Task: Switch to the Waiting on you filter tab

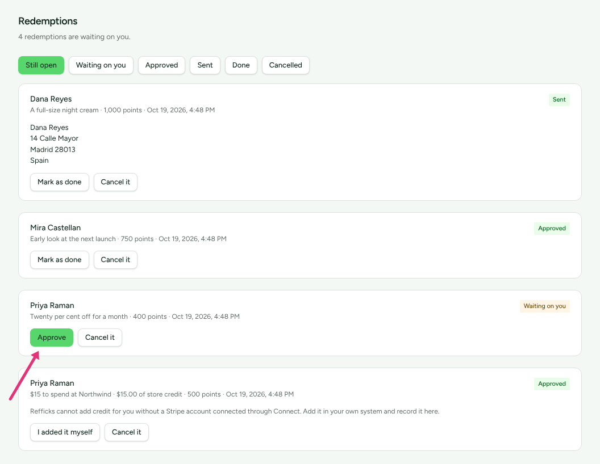Action: point(101,65)
